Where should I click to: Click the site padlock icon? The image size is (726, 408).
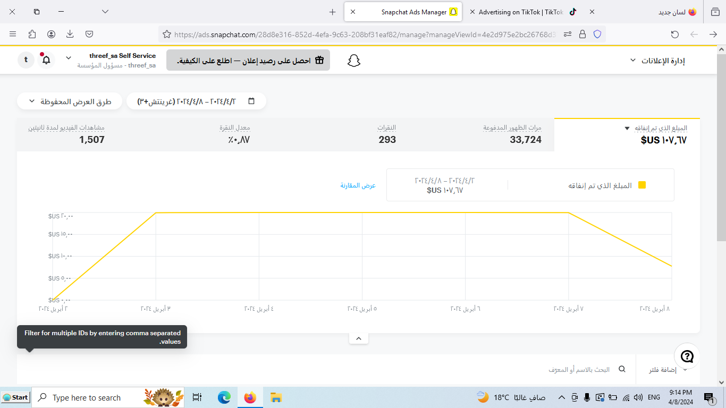click(x=583, y=34)
